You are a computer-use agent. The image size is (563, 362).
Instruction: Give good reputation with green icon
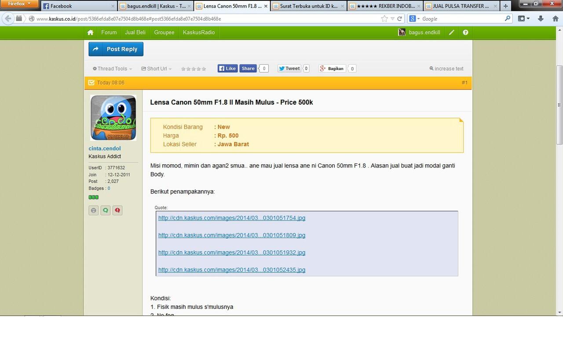(106, 210)
